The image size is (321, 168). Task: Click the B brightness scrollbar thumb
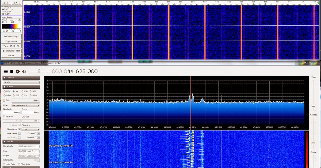12,19
